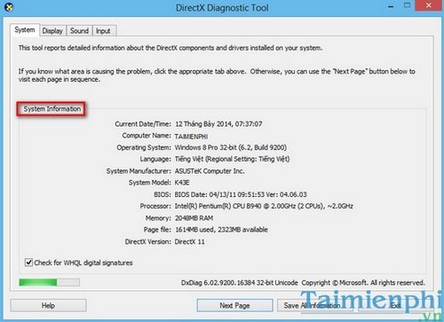The height and width of the screenshot is (322, 444).
Task: Switch to the System tab
Action: point(25,30)
